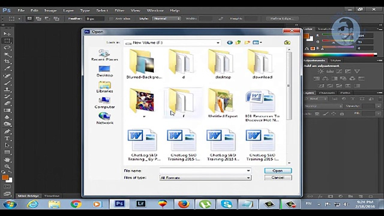
Task: Choose Intersect with selection mode
Action: click(56, 19)
